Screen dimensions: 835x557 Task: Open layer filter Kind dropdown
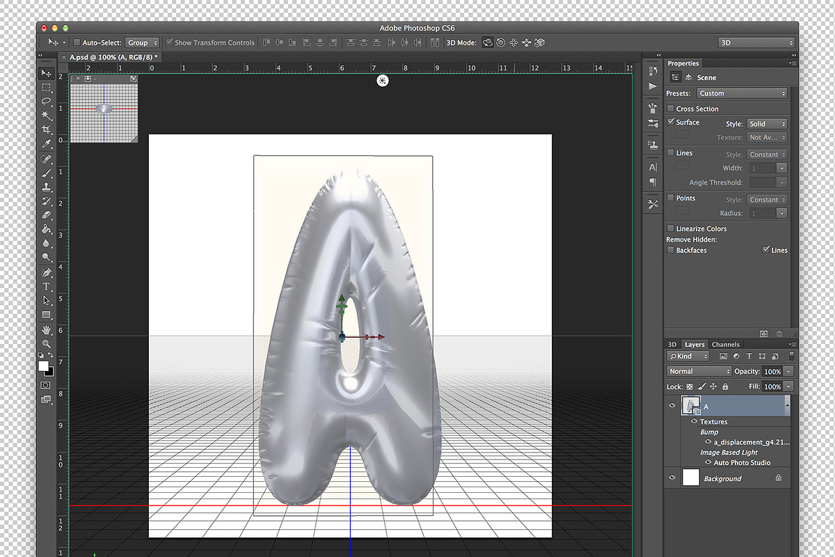pos(688,356)
